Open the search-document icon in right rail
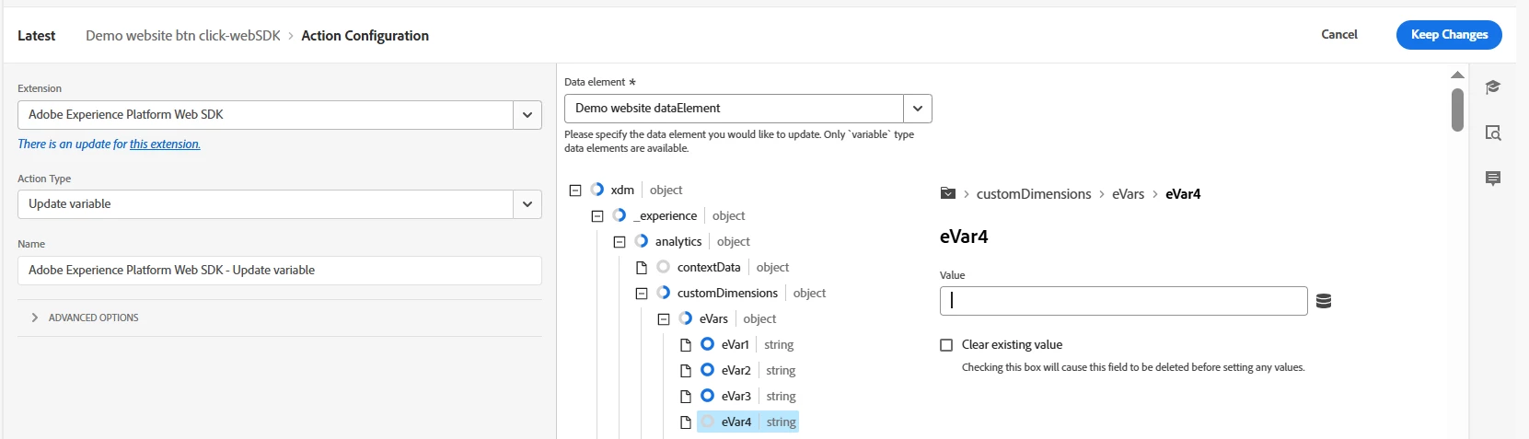Image resolution: width=1529 pixels, height=439 pixels. point(1493,133)
